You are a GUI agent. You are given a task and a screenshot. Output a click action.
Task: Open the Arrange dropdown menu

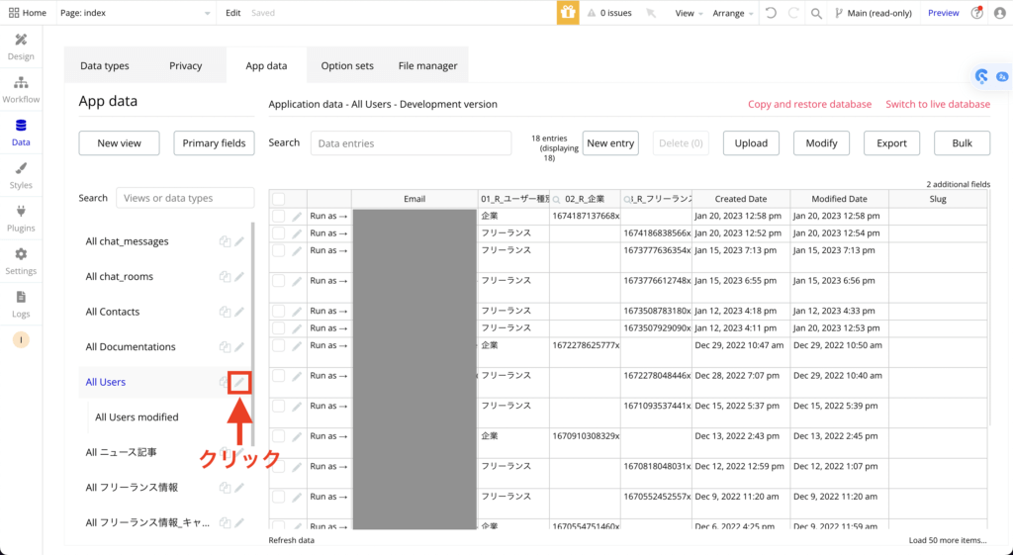733,13
